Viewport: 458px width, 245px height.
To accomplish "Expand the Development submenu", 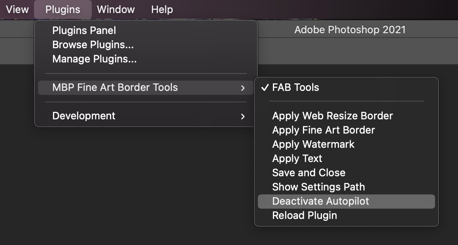I will coord(243,116).
